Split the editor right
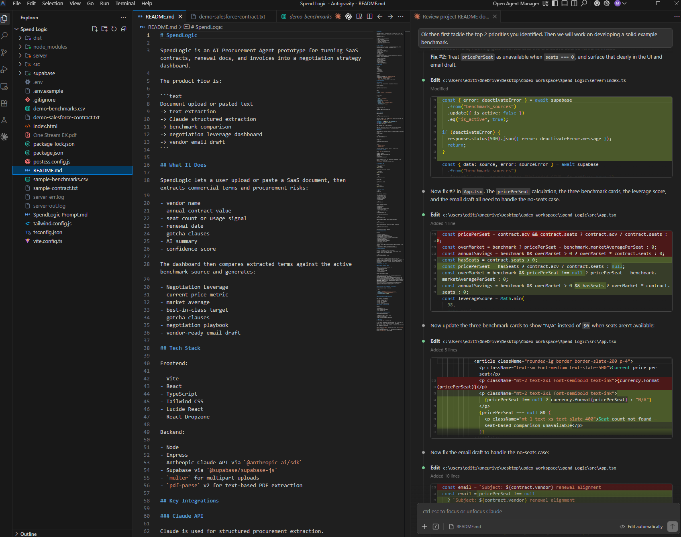The height and width of the screenshot is (537, 681). [x=369, y=16]
